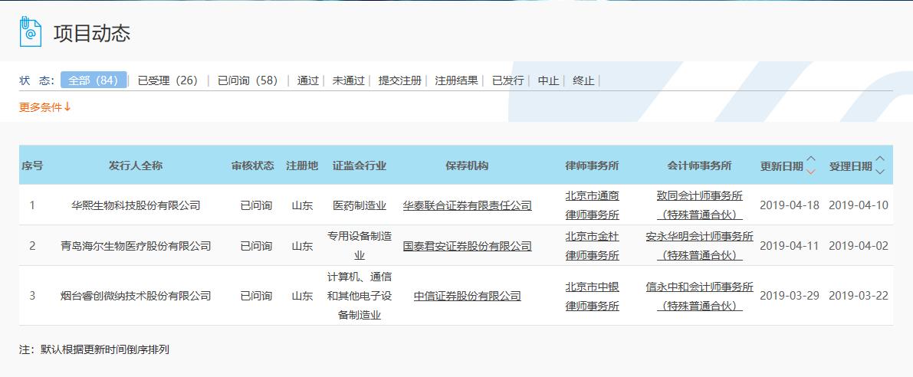
Task: Click the 注册地 column header
Action: (302, 166)
